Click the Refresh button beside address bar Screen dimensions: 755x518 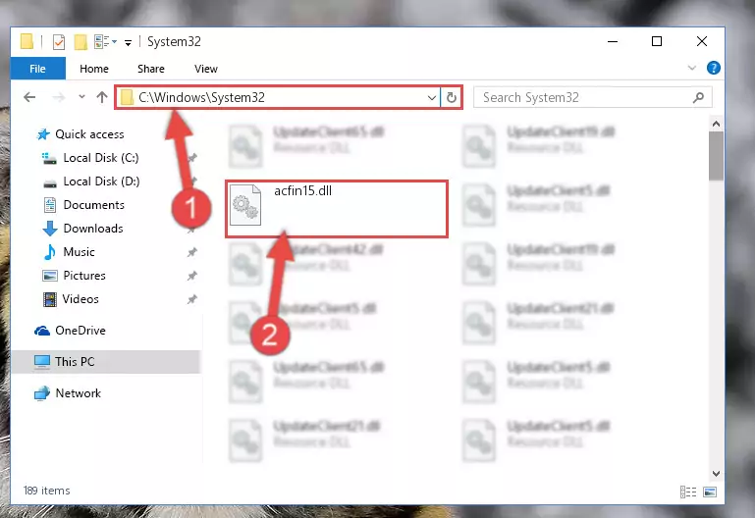point(452,98)
